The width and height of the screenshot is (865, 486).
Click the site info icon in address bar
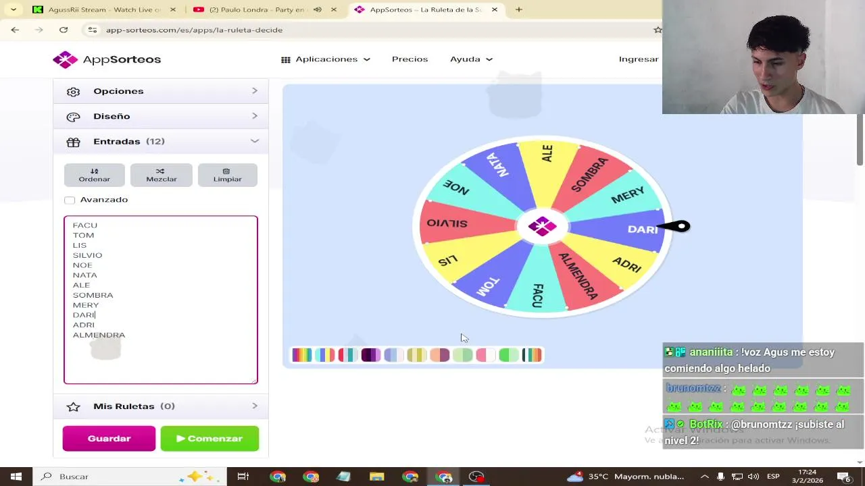point(93,30)
